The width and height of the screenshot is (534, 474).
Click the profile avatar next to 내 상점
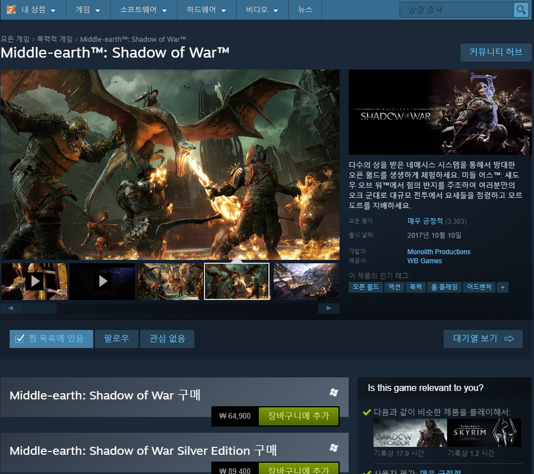click(x=11, y=10)
